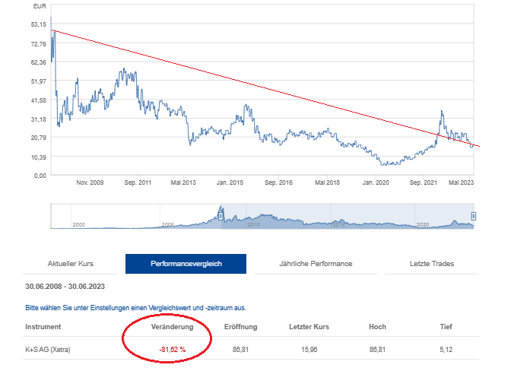Click the EUR currency label
514x368 pixels.
click(x=40, y=6)
